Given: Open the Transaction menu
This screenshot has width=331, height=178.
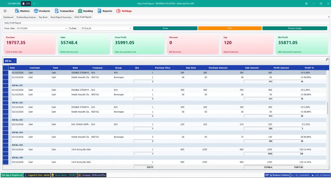Looking at the screenshot, I should tap(64, 11).
